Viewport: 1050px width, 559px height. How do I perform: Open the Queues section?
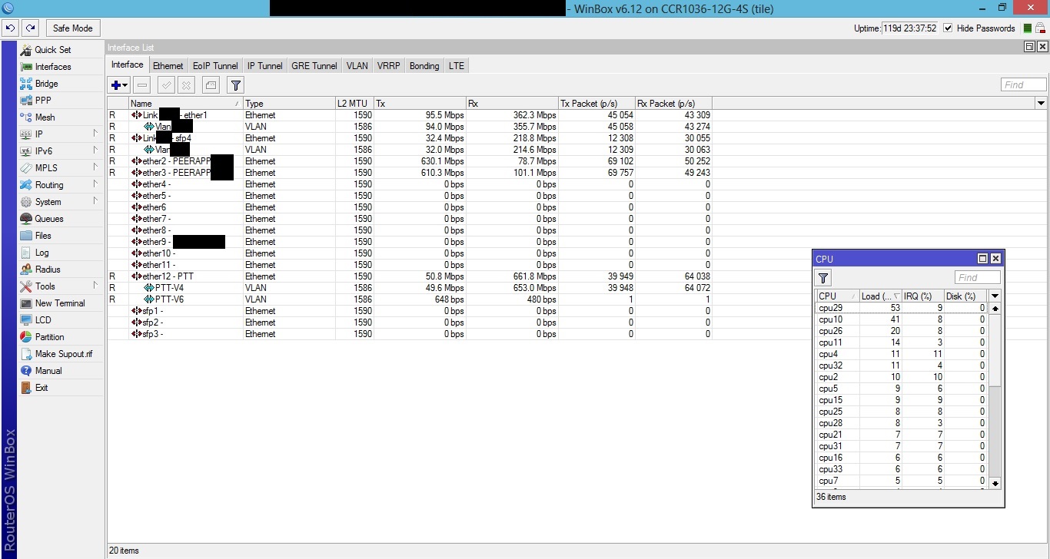click(x=49, y=219)
